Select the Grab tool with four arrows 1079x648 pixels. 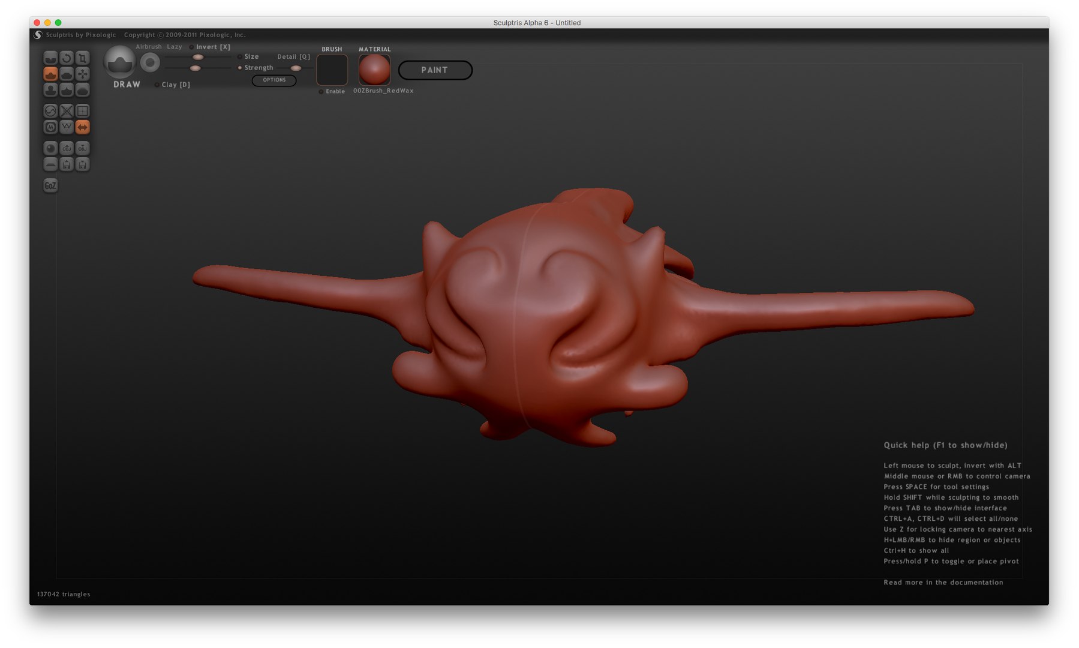pos(83,74)
